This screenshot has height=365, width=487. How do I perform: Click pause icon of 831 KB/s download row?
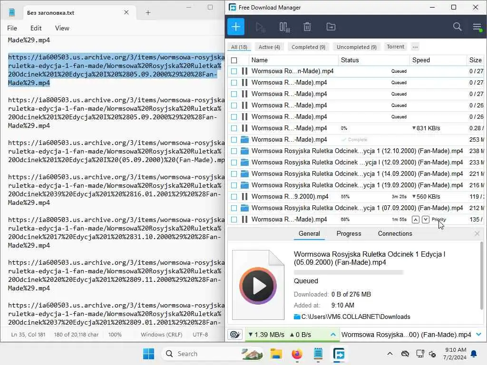244,128
